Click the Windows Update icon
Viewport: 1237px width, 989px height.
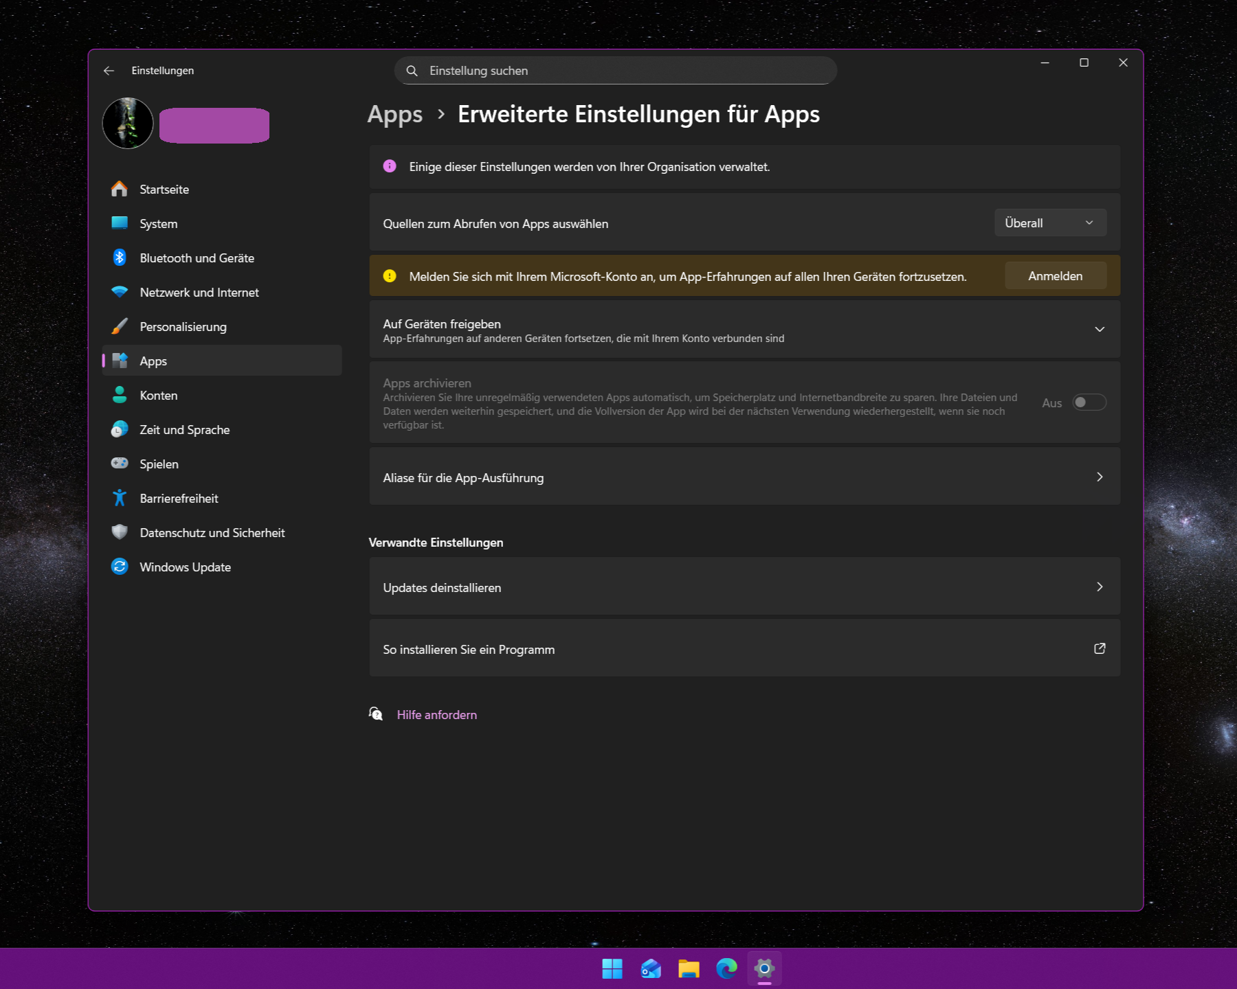[x=120, y=567]
